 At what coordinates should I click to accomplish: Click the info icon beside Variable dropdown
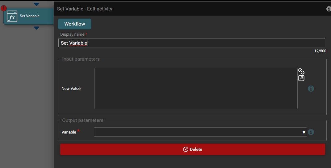(x=311, y=132)
